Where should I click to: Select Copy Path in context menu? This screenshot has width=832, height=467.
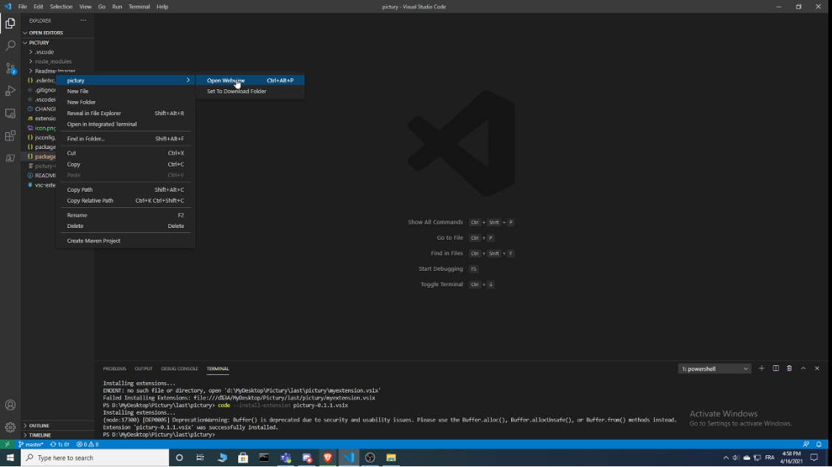pyautogui.click(x=125, y=190)
